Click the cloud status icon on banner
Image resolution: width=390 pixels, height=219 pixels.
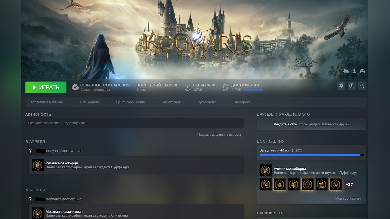click(x=346, y=71)
